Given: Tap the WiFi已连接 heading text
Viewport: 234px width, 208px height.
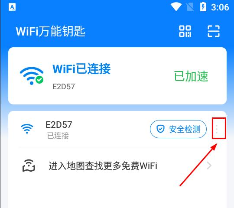Looking at the screenshot, I should tap(81, 68).
